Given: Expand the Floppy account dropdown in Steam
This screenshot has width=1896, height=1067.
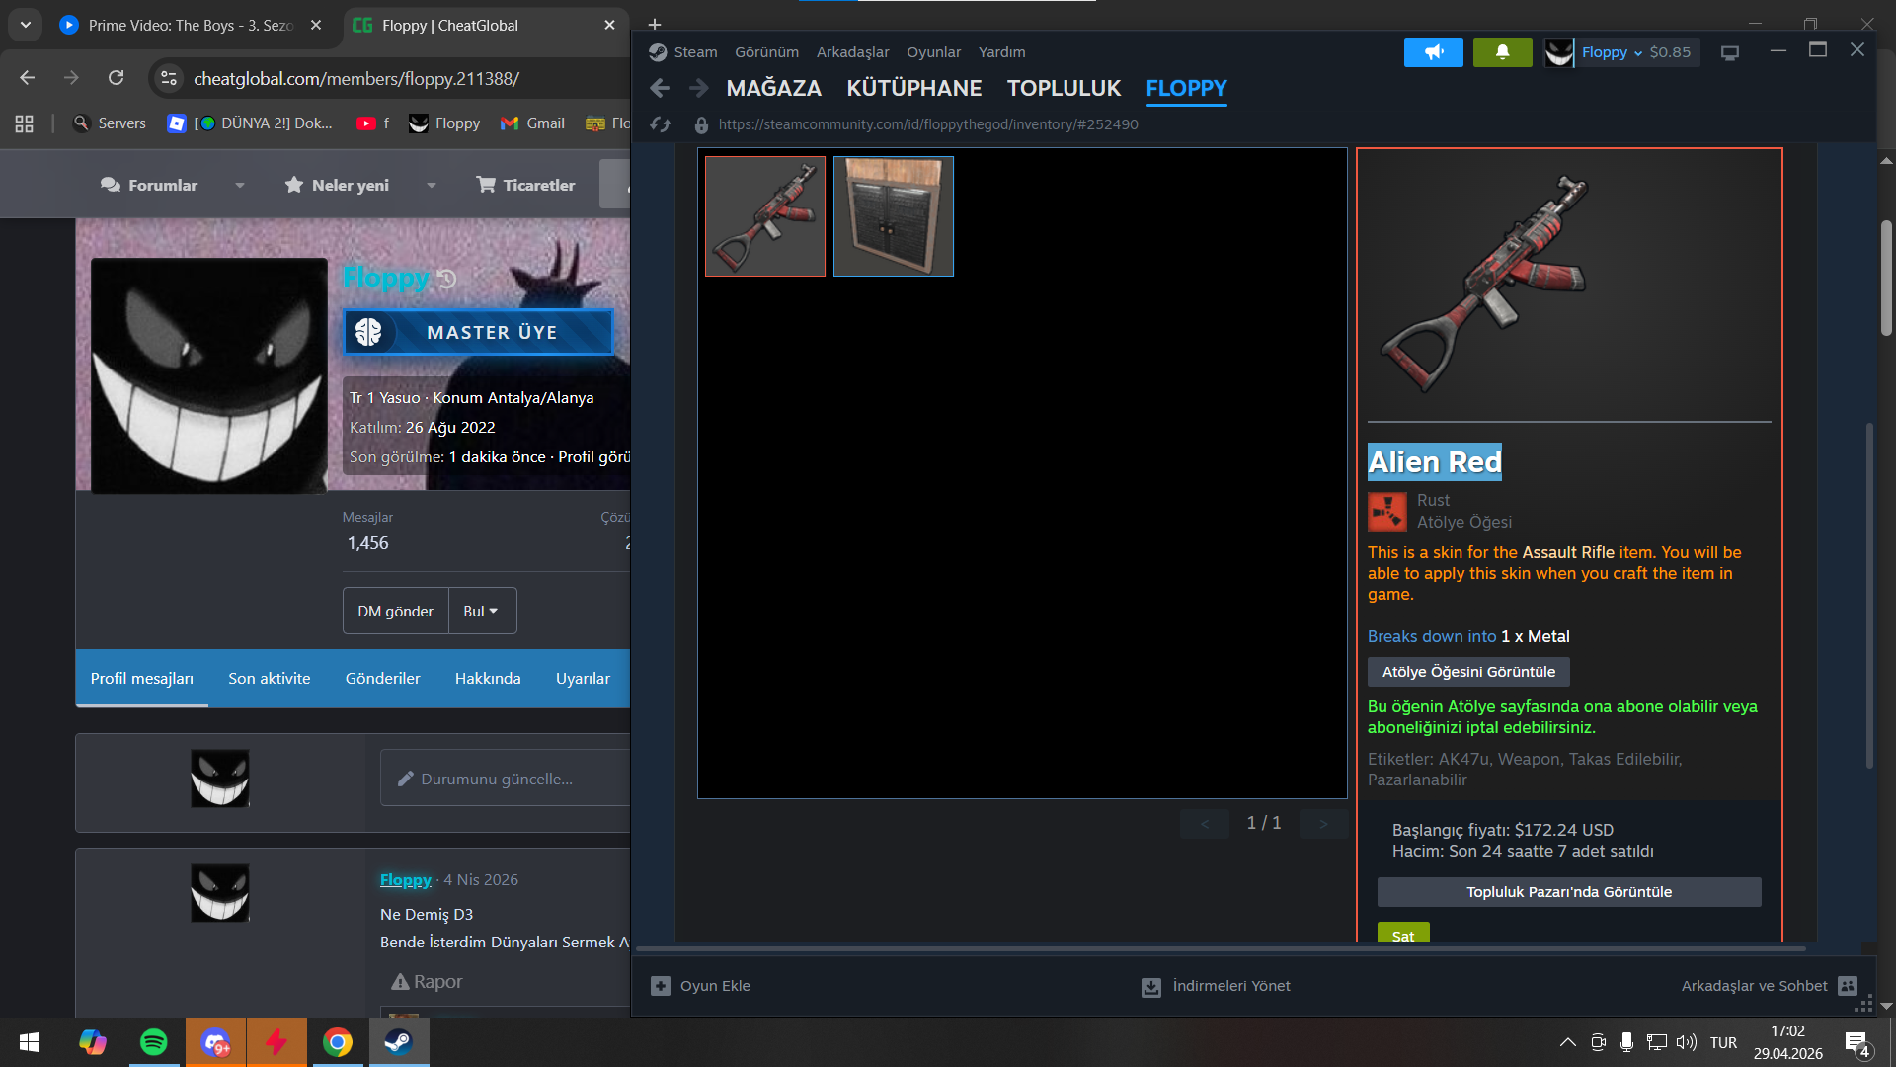Looking at the screenshot, I should pos(1638,53).
